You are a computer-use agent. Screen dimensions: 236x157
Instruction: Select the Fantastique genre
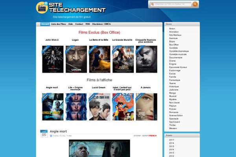pyautogui.click(x=175, y=80)
